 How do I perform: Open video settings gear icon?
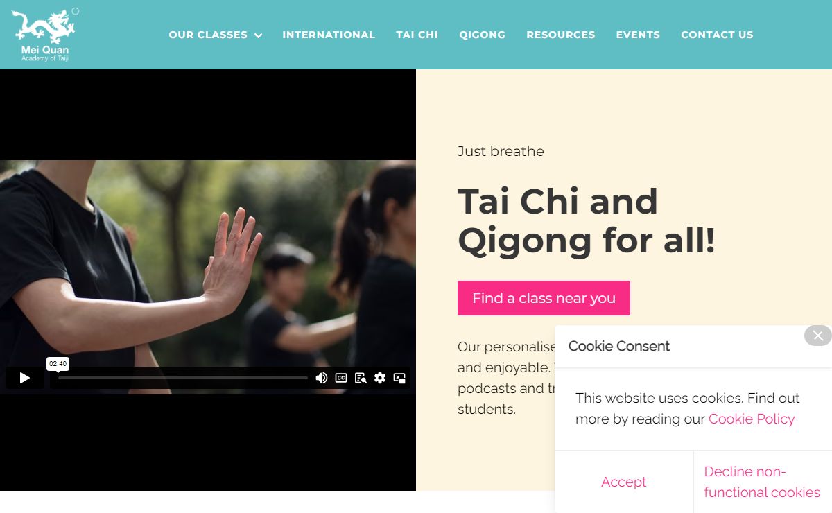(380, 378)
